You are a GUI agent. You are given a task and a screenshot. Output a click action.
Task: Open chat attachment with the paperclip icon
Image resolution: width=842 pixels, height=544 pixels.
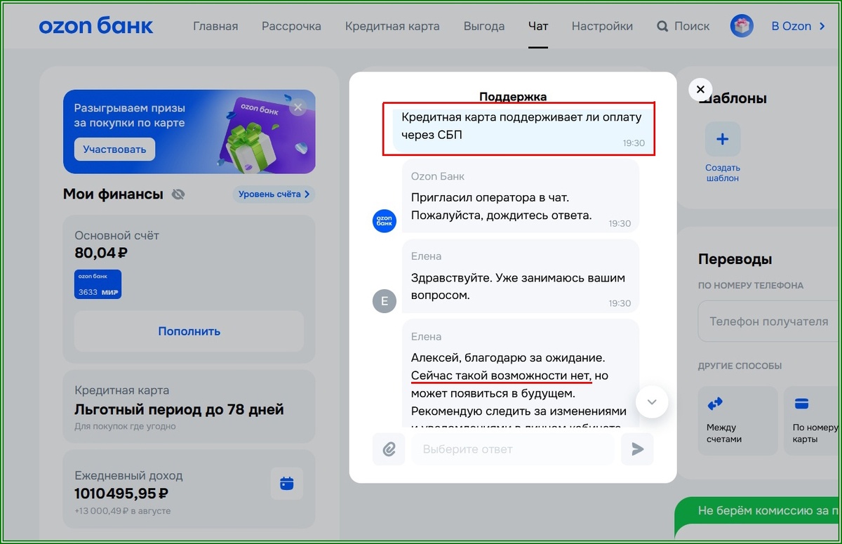(x=389, y=449)
